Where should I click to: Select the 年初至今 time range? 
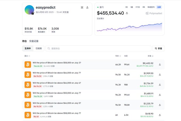point(151,7)
